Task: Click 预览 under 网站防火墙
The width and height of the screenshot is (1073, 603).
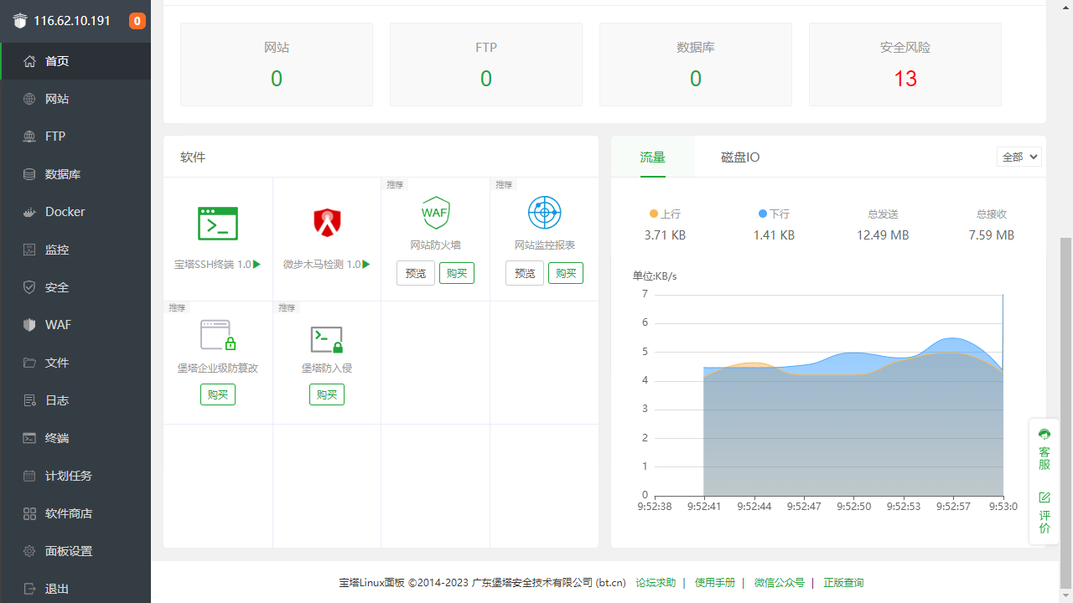Action: coord(416,273)
